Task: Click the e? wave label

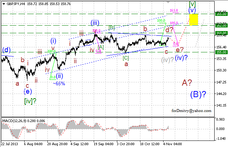Action: 180,50
